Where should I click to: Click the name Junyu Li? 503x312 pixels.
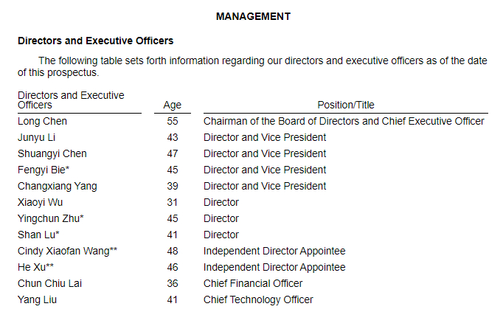[37, 137]
